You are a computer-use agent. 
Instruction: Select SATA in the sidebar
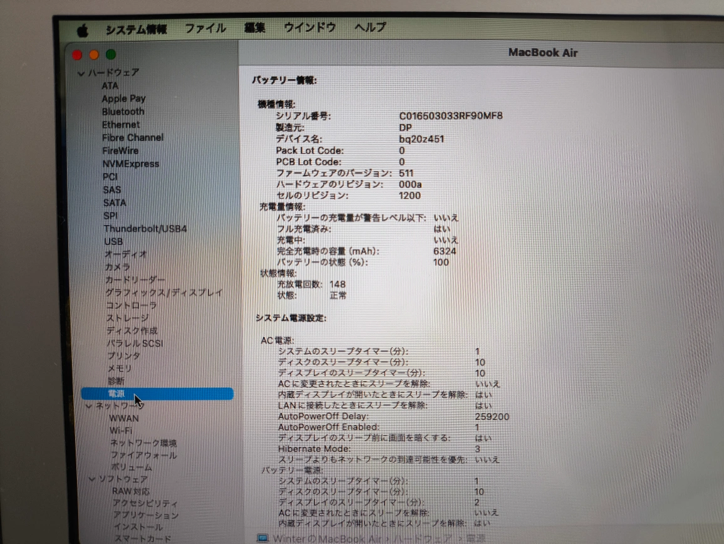[115, 203]
